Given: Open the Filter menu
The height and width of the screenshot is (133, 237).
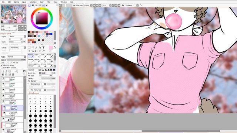Looking at the screenshot, I should 49,2.
